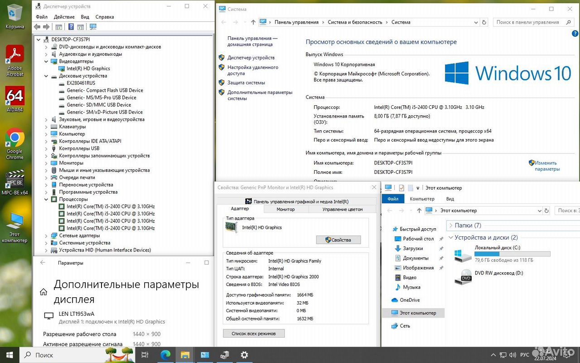Screen dimensions: 580x363
Task: Open the 'Этот компьютер' desktop icon
Action: point(15,227)
